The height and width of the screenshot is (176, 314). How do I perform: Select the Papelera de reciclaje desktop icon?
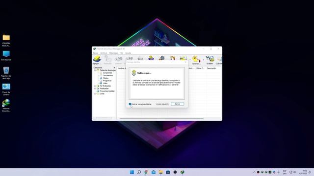point(6,73)
